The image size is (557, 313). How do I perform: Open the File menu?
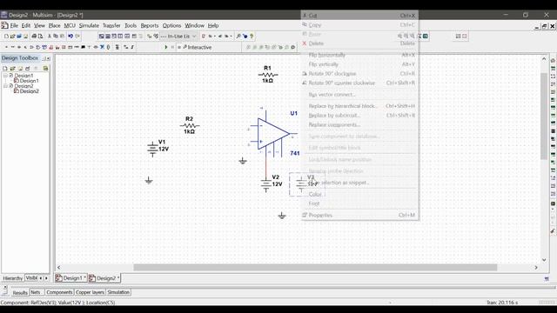(x=14, y=25)
